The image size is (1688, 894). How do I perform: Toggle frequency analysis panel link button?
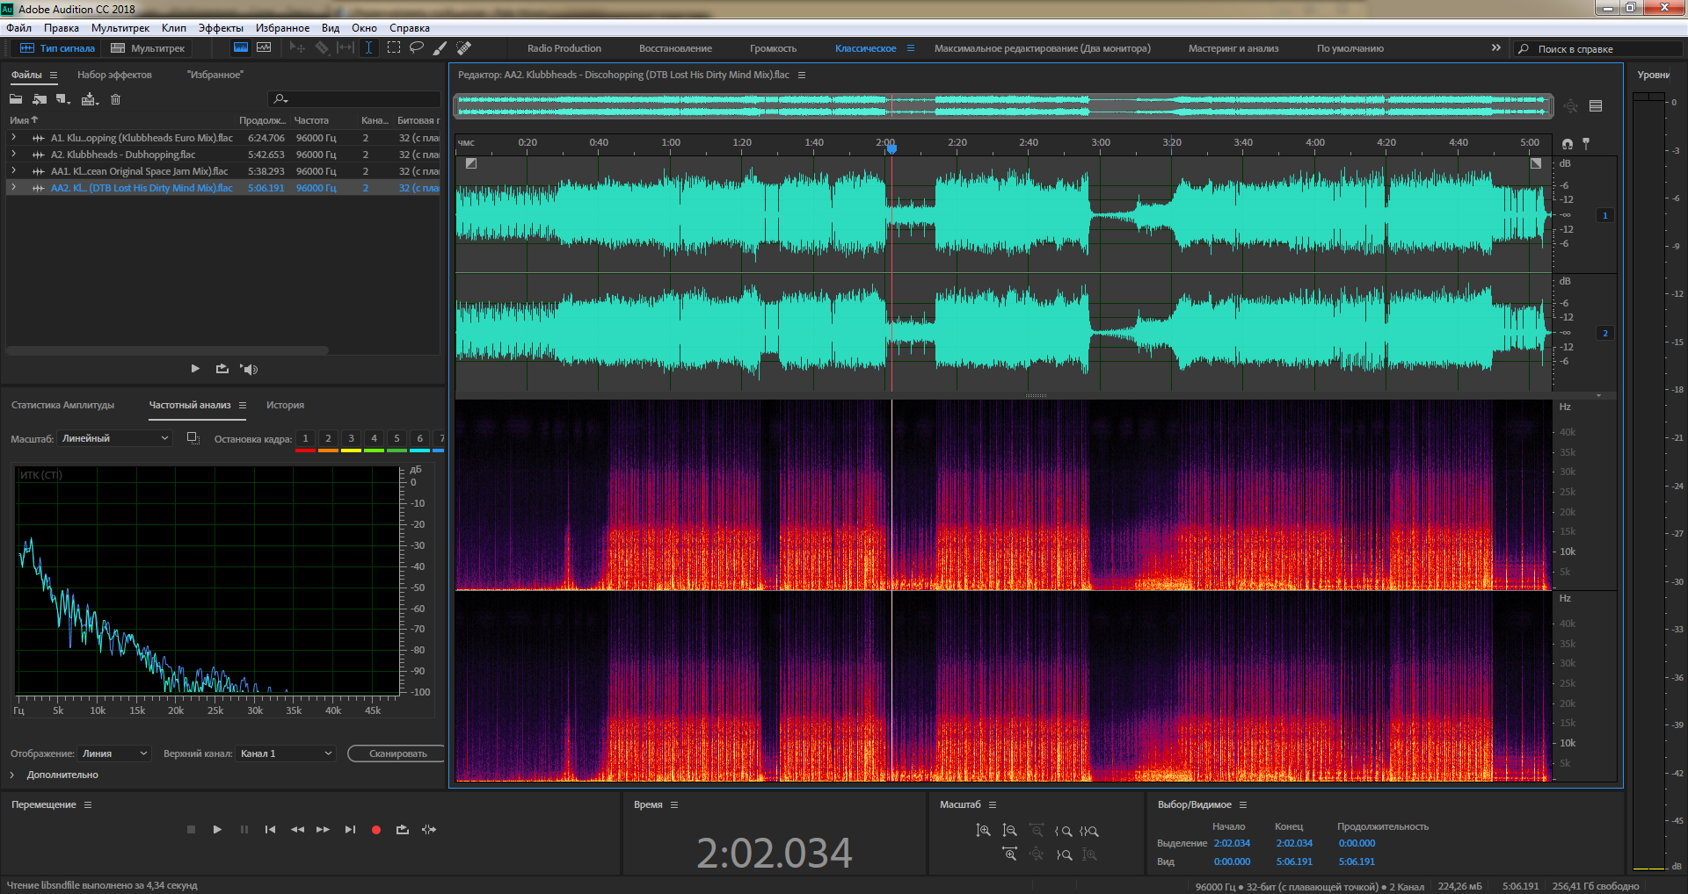click(x=193, y=438)
